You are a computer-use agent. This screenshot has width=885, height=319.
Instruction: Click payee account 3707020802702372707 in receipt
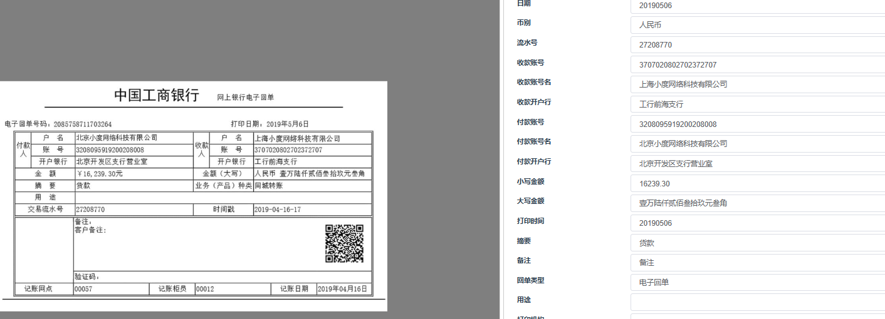(288, 150)
